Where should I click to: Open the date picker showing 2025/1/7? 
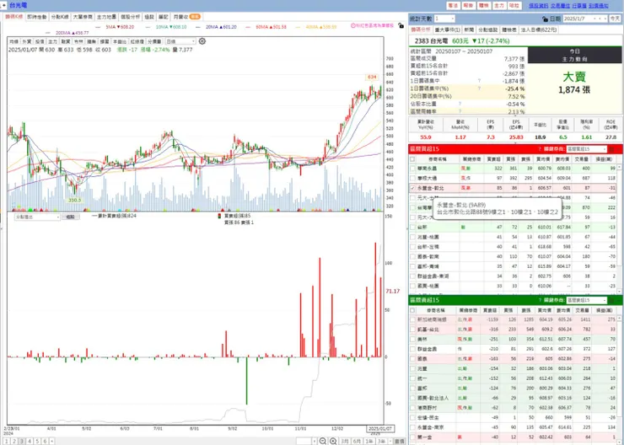tap(584, 19)
